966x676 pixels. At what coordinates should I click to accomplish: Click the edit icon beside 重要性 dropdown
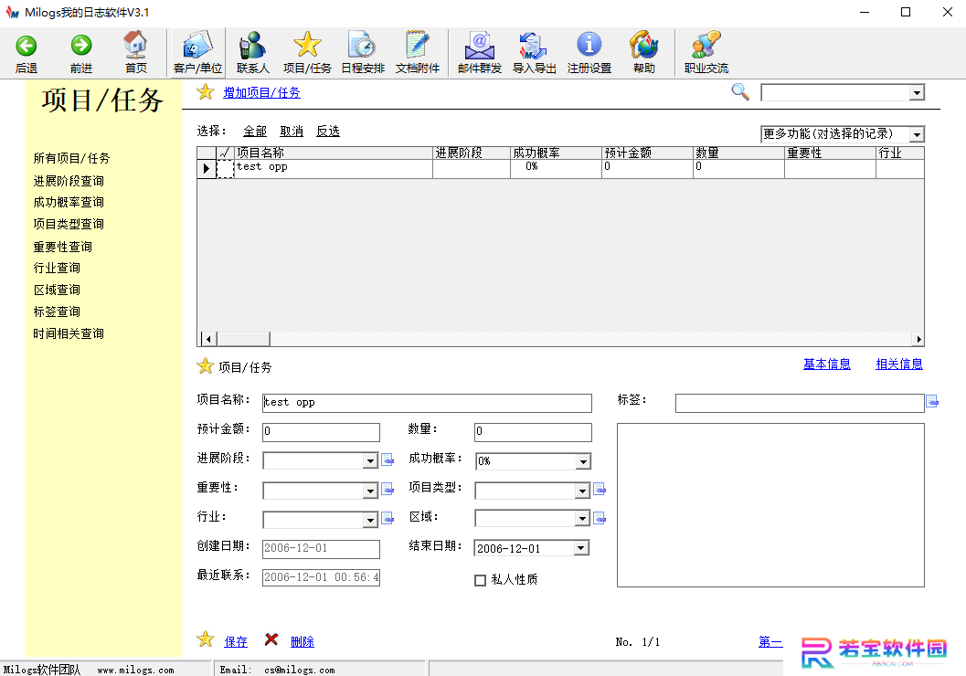point(387,489)
